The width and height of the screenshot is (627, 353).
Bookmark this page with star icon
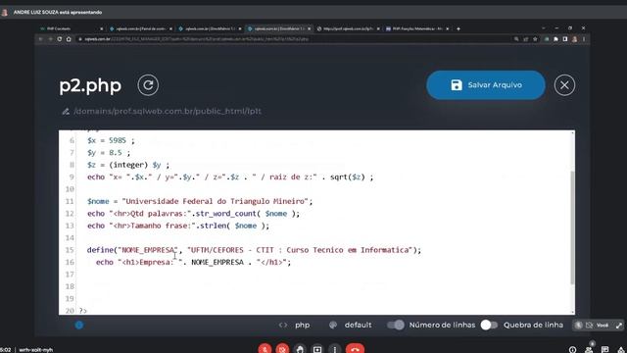[535, 39]
